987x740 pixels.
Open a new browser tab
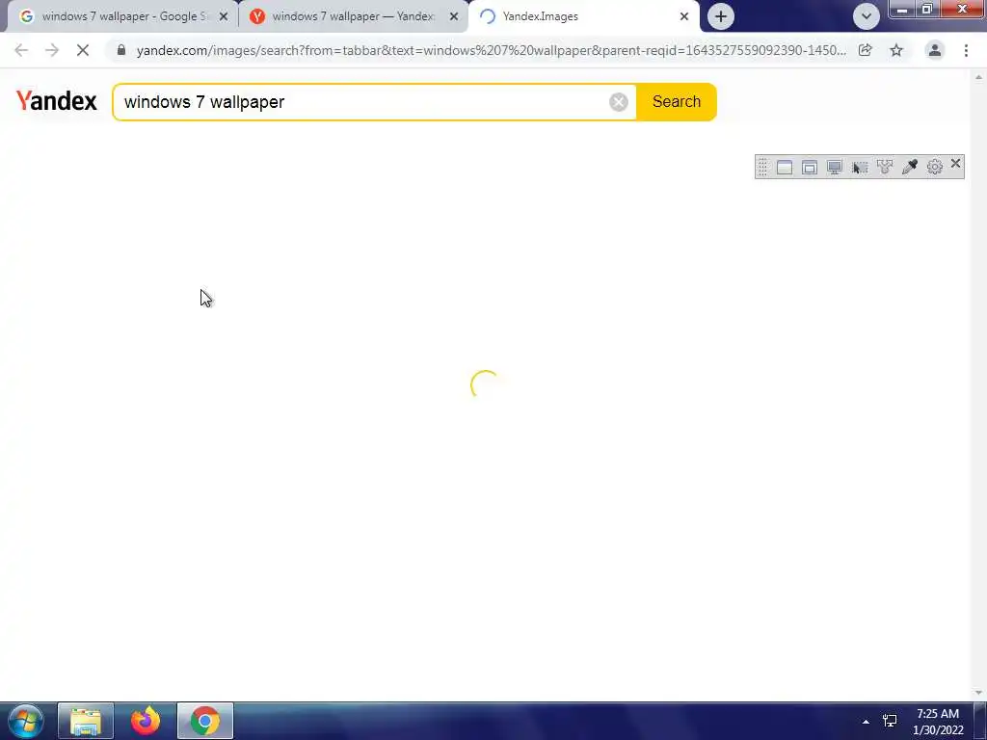[721, 16]
